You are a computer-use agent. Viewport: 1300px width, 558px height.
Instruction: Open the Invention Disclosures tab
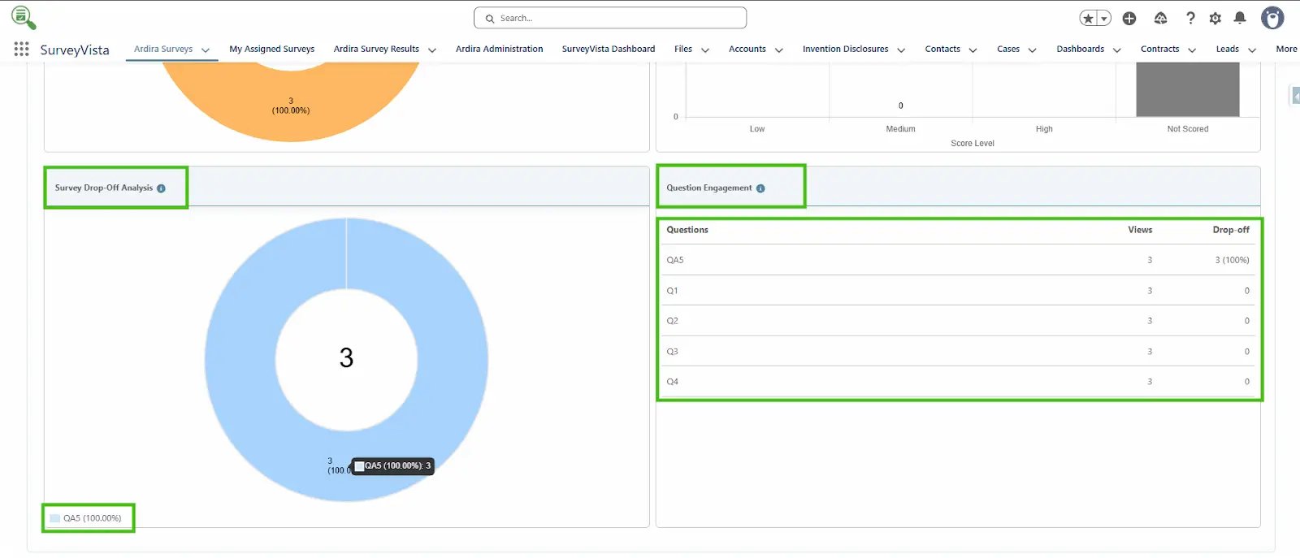pyautogui.click(x=846, y=50)
